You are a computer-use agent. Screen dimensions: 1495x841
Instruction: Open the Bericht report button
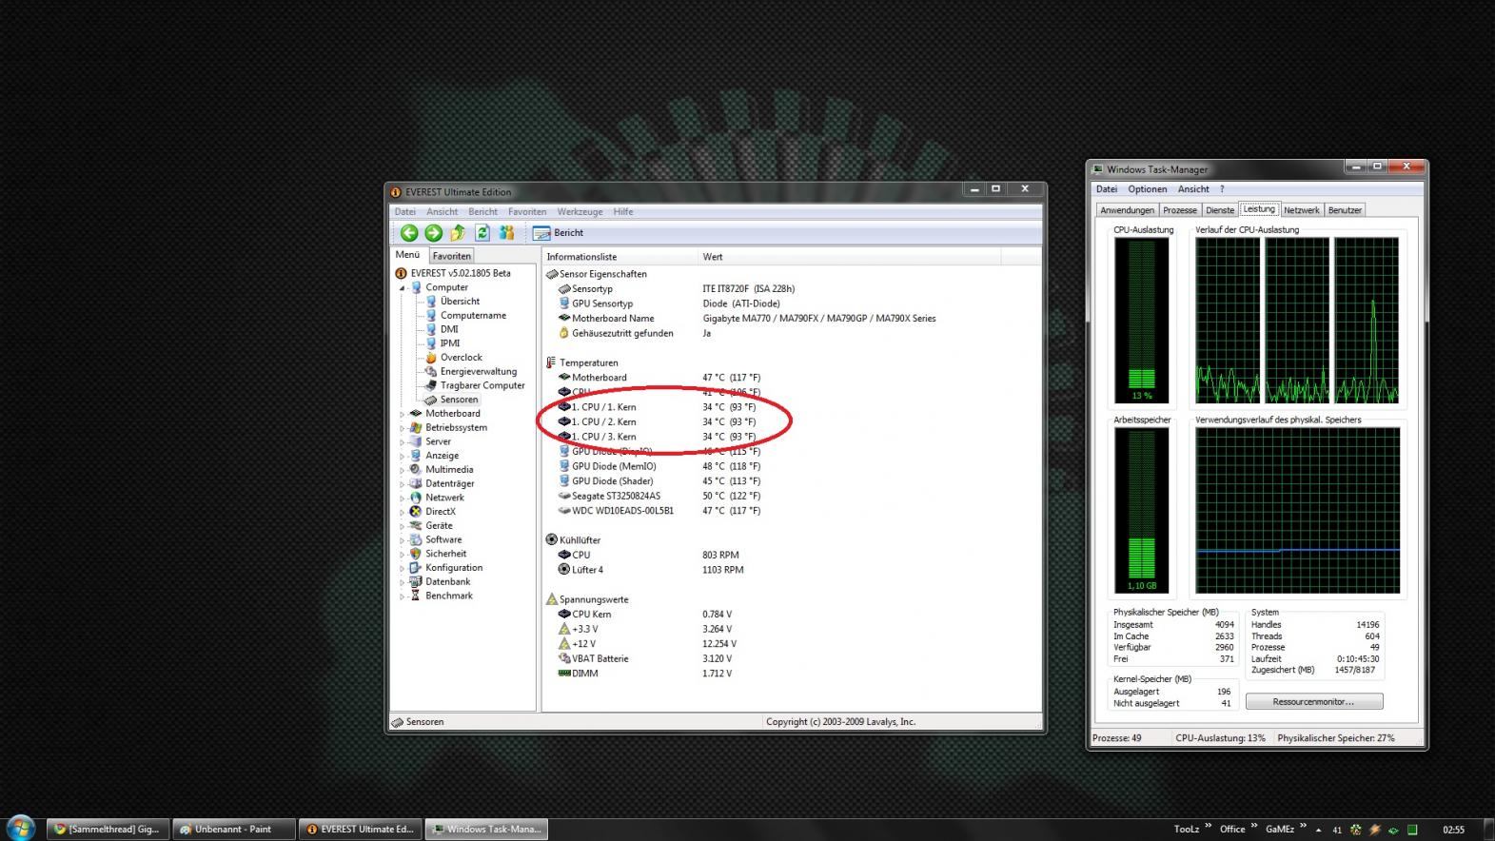(559, 233)
